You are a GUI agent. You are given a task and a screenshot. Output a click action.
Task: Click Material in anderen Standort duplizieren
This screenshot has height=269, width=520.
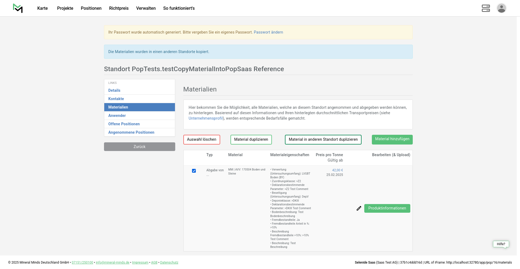pos(323,140)
